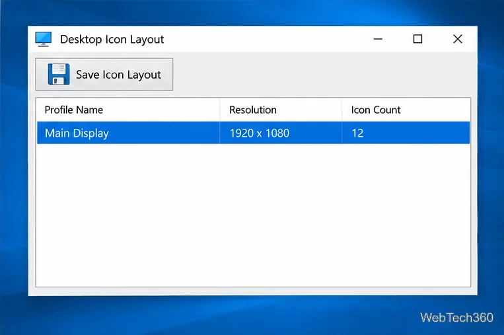
Task: Minimize the Desktop Icon Layout window
Action: [378, 39]
